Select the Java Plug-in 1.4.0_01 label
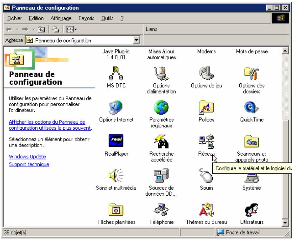The width and height of the screenshot is (293, 240). (x=116, y=54)
